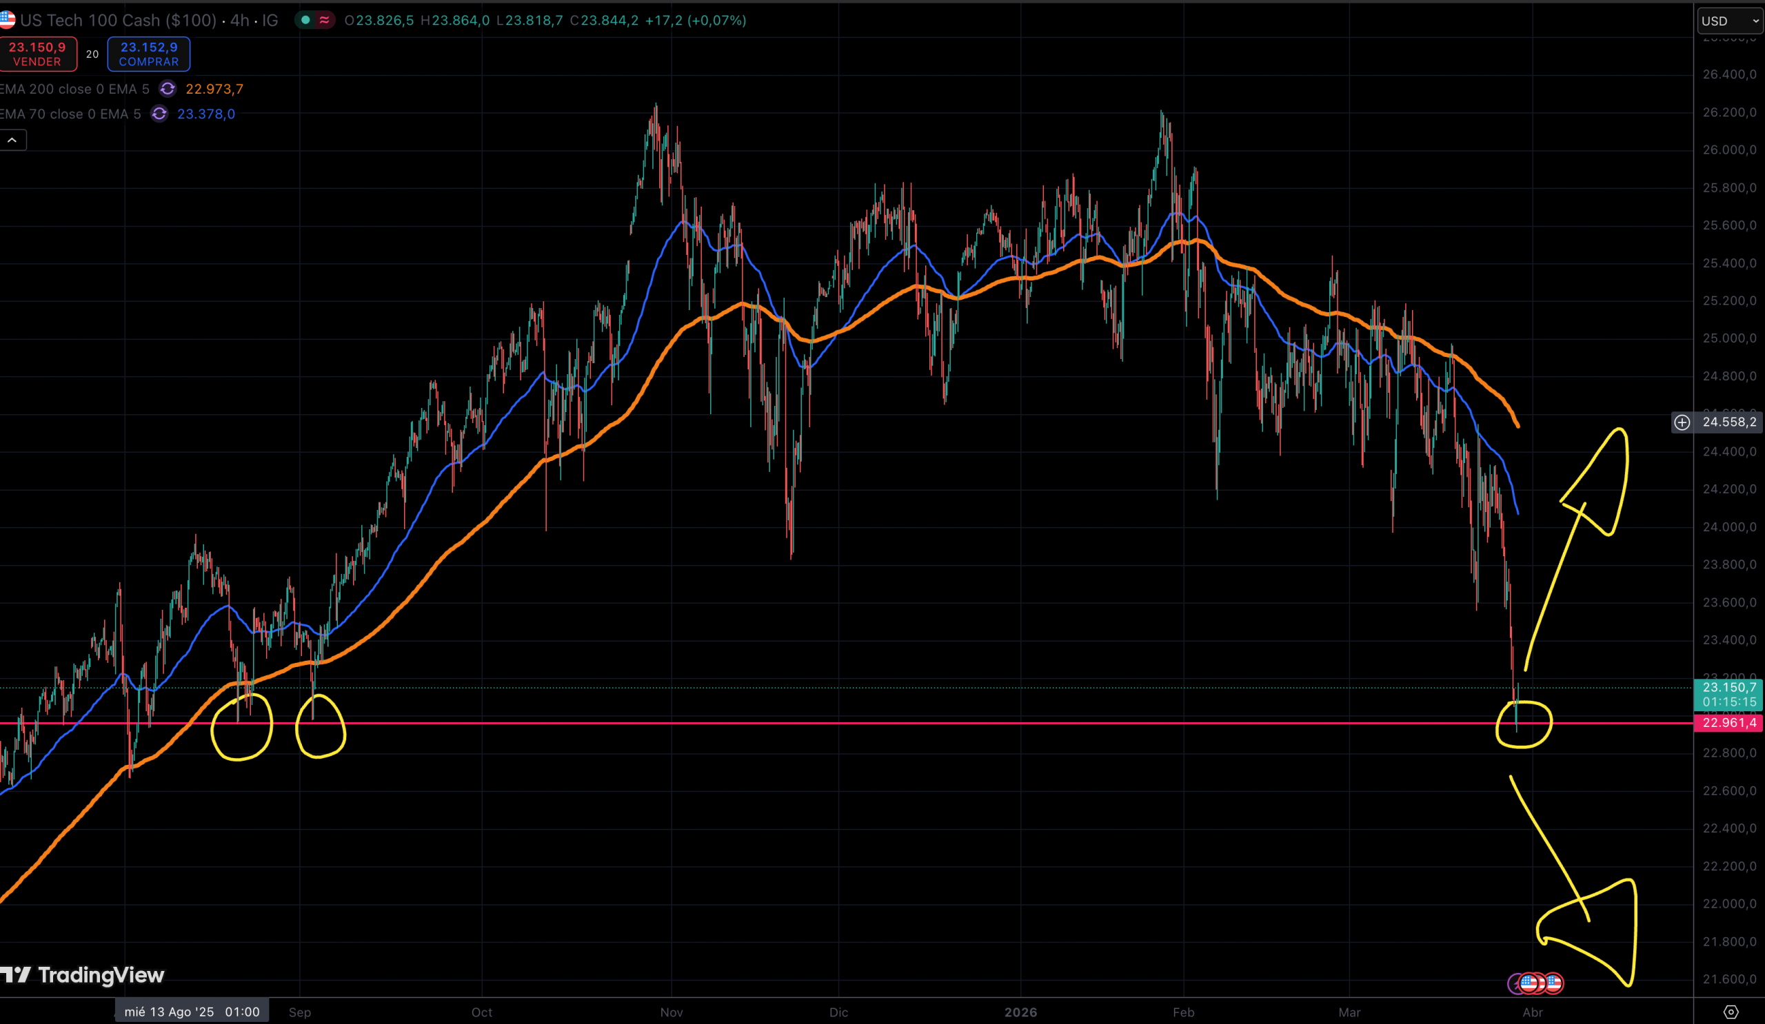Click the US flag symbol logo in the title
The height and width of the screenshot is (1024, 1765).
coord(7,19)
